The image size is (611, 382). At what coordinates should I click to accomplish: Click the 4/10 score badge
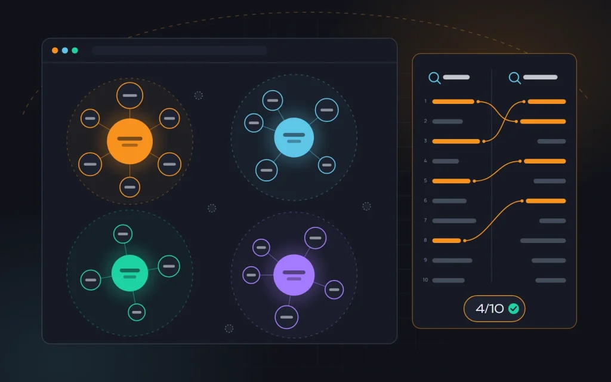[x=494, y=309]
